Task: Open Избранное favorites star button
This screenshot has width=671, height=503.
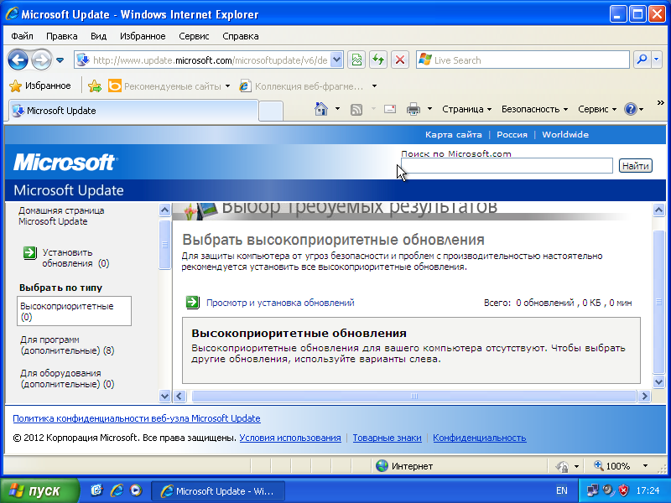Action: (40, 86)
